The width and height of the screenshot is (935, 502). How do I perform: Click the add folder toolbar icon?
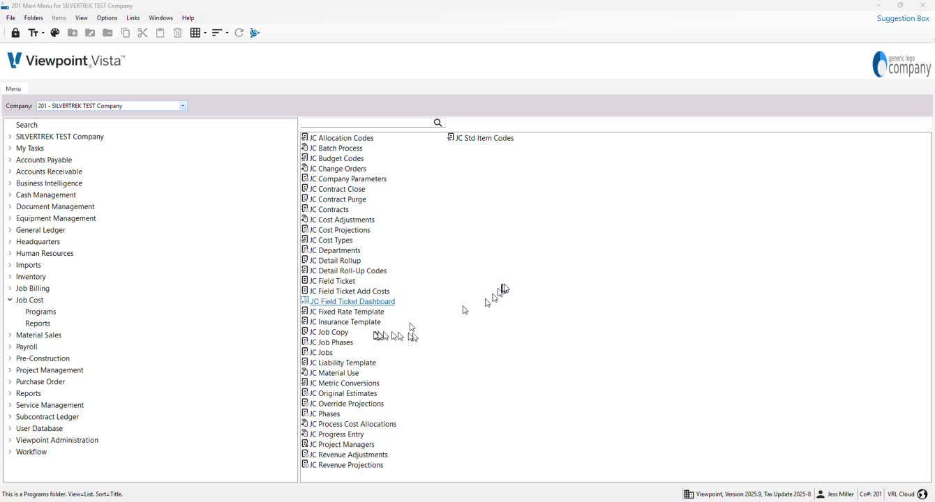73,33
